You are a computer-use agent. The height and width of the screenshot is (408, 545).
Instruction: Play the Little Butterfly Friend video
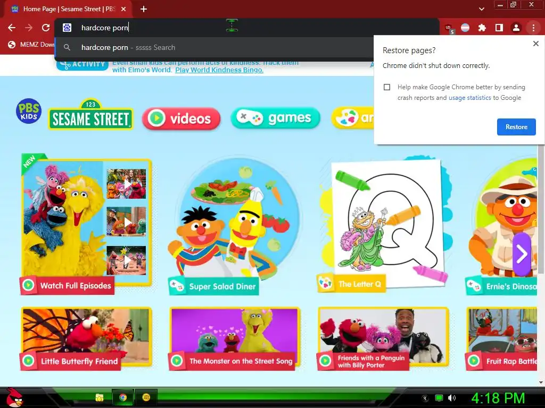[86, 338]
